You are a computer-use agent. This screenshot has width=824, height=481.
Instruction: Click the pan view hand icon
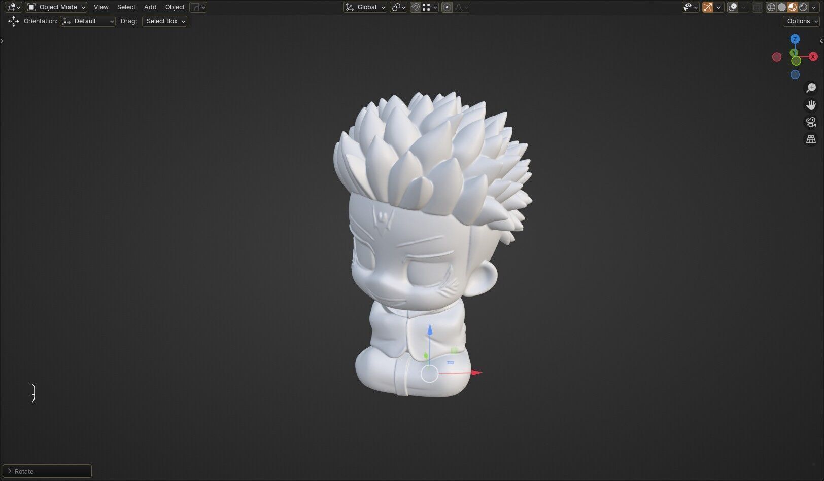click(811, 105)
